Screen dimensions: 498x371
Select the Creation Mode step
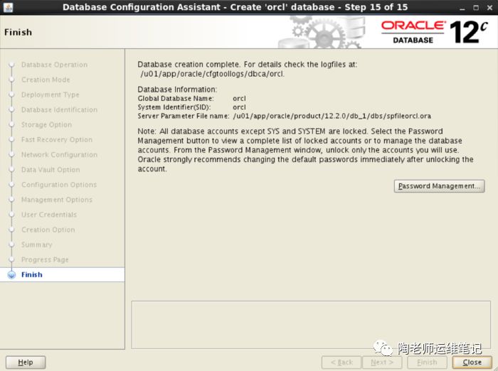46,80
